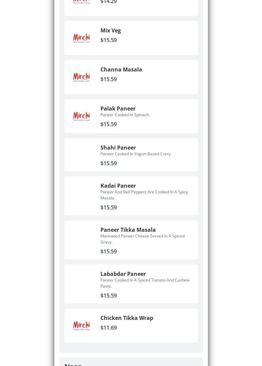Click the Mirchi logo beside Palak Paneer
This screenshot has height=366, width=262.
81,116
